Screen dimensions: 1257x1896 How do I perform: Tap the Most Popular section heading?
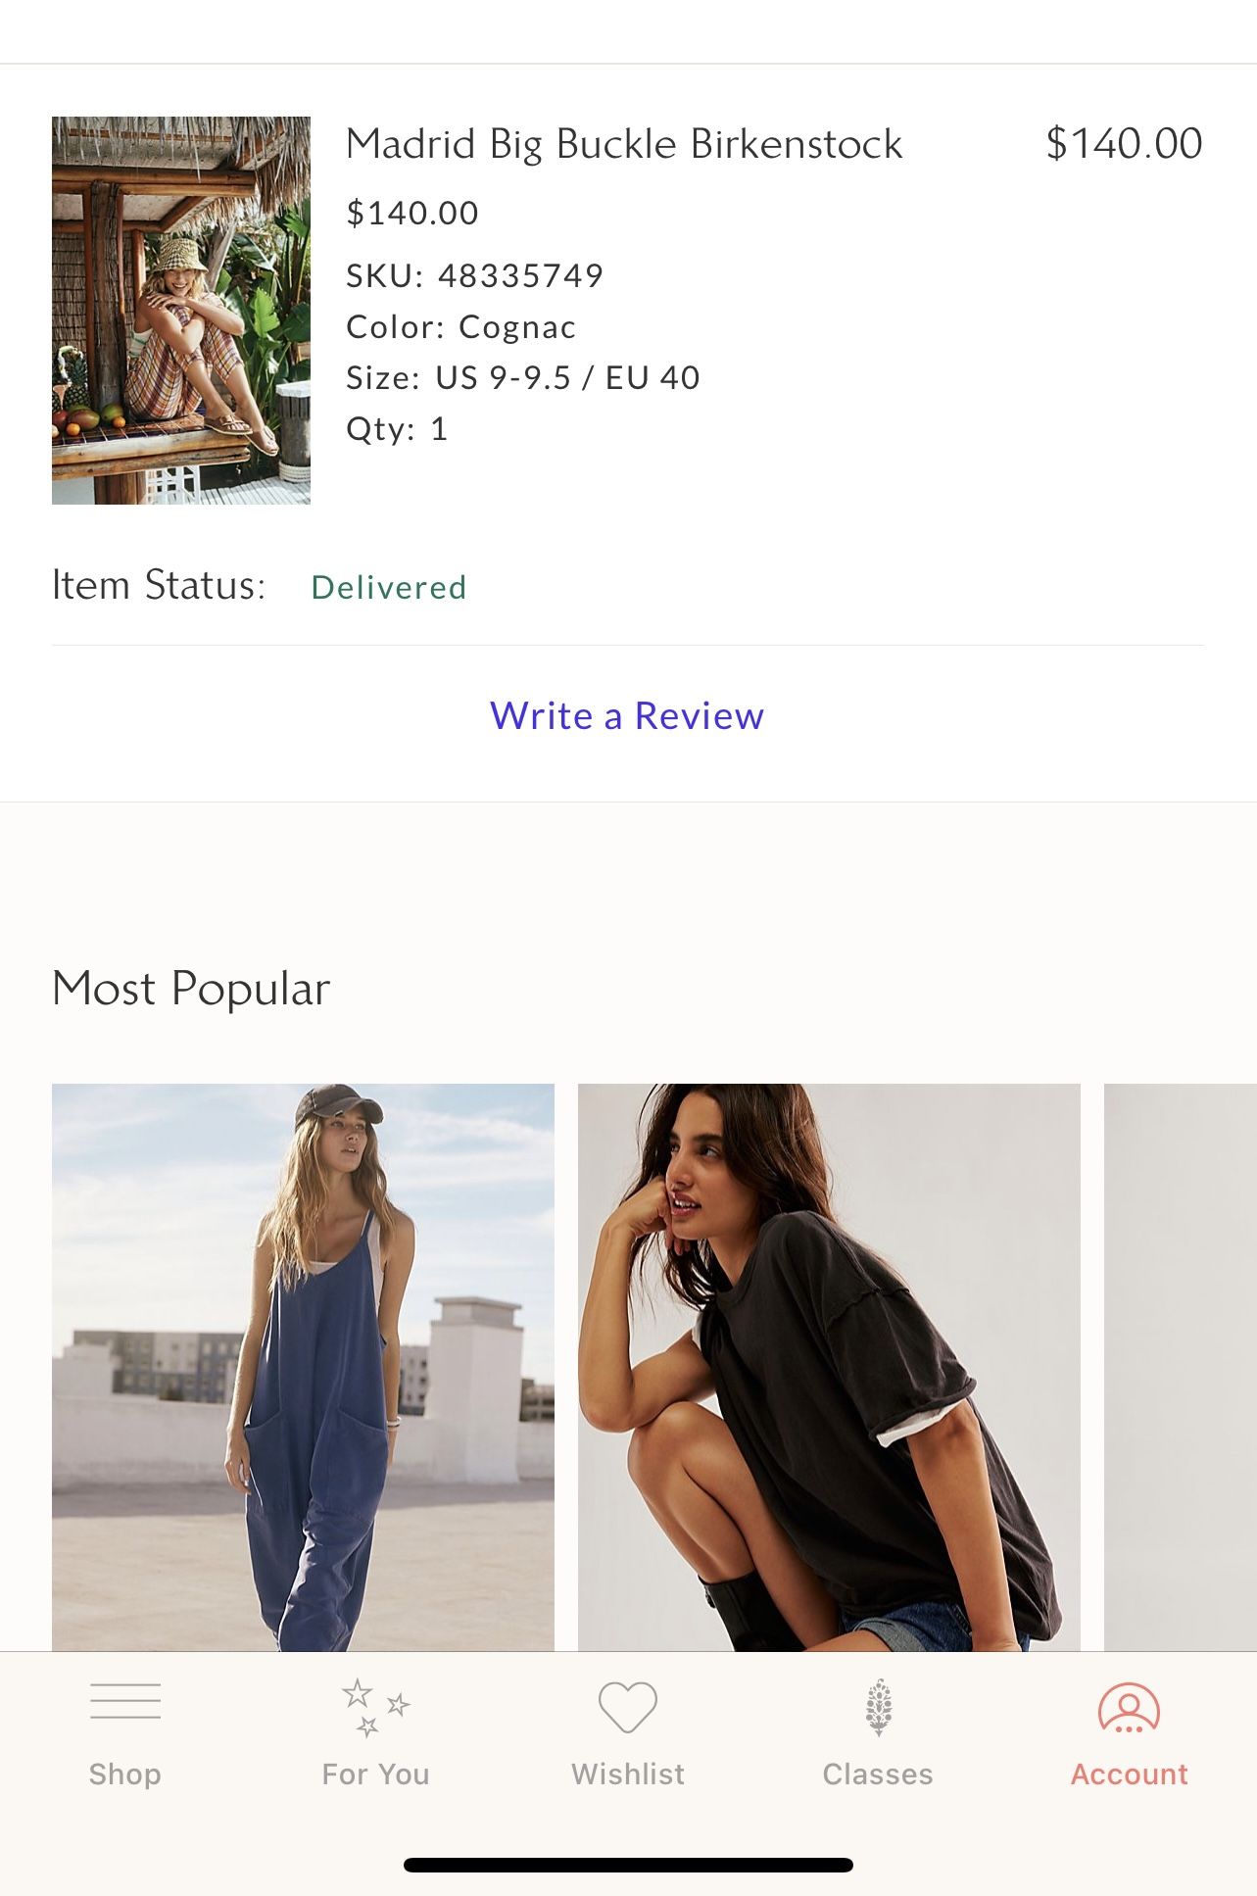191,988
